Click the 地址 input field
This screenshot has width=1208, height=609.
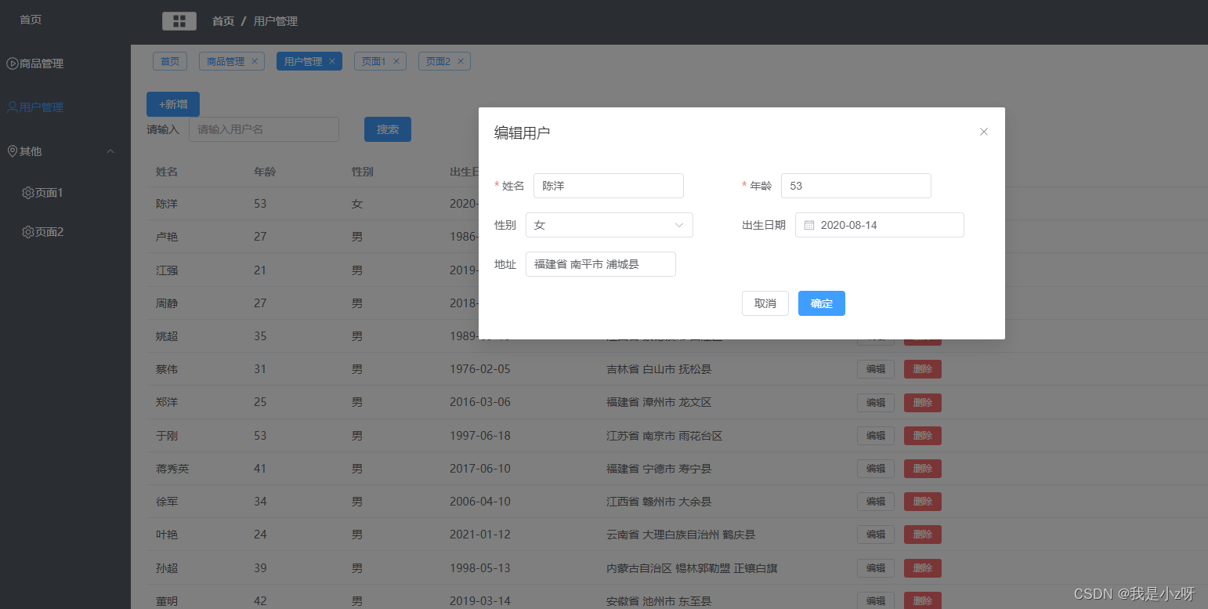tap(601, 264)
